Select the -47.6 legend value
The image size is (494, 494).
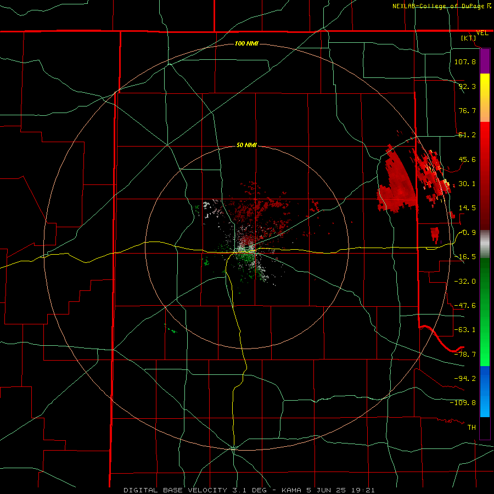click(465, 306)
